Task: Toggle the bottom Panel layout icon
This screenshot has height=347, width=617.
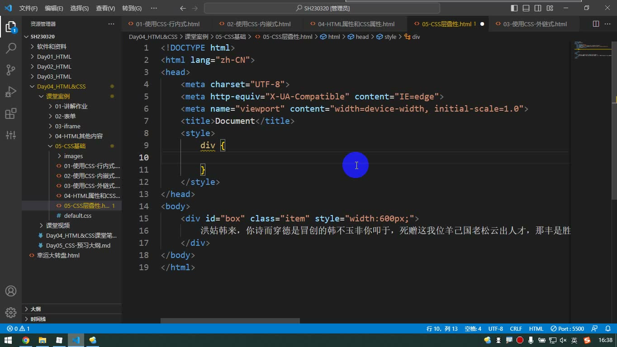Action: click(526, 8)
